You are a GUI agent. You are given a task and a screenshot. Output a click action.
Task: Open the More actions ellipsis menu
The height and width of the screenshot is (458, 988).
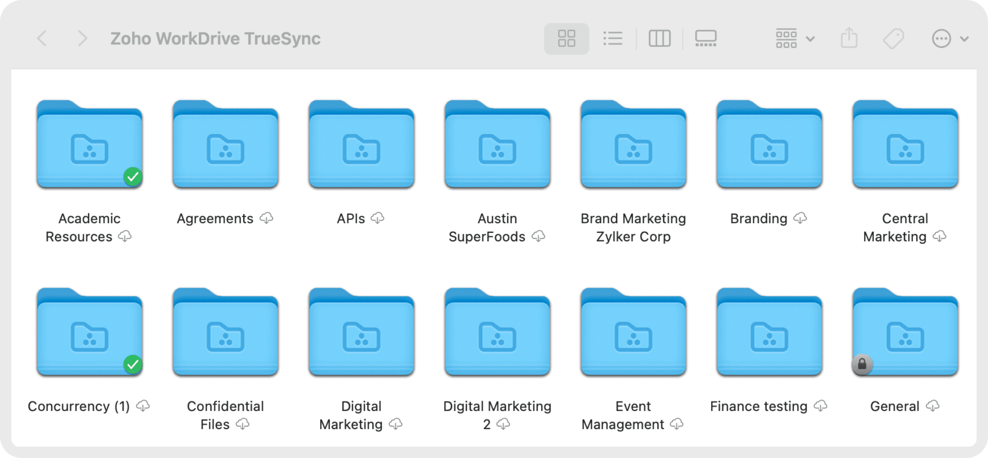point(941,38)
